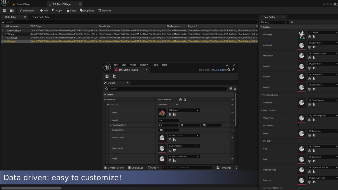The image size is (338, 190).
Task: Expand the Vegetation Density section
Action: click(x=261, y=95)
